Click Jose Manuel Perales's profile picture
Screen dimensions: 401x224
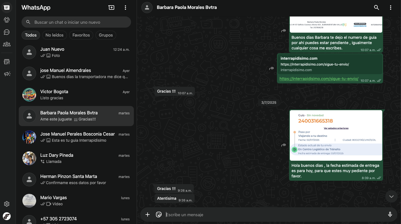pos(29,137)
